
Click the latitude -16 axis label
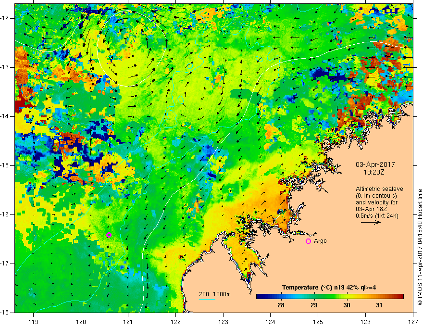click(5, 214)
